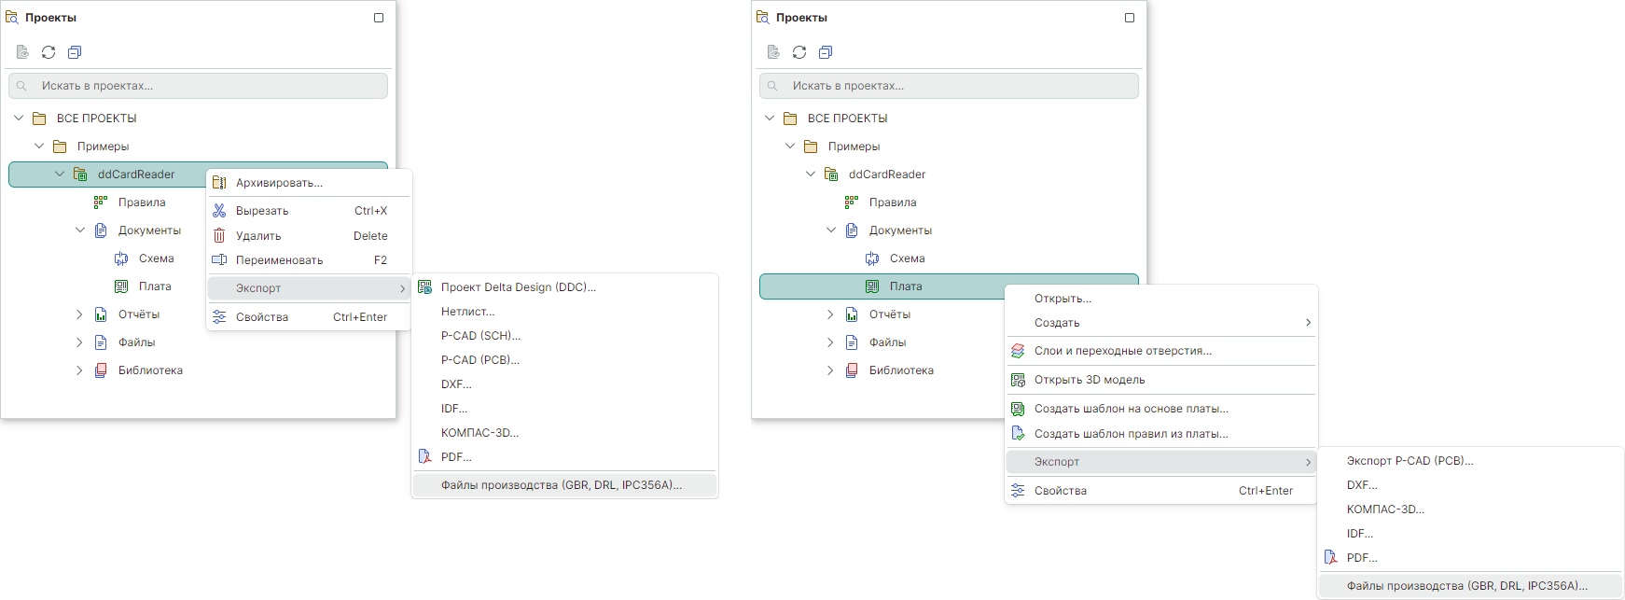Click the Схема icon in left project tree

point(121,258)
